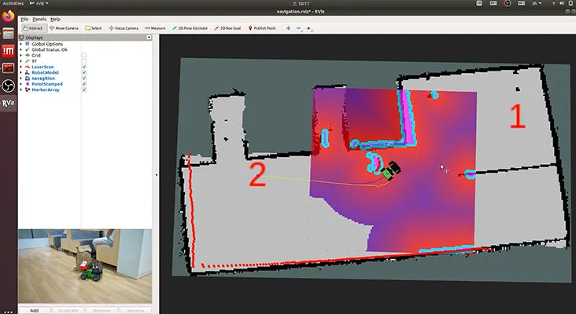The height and width of the screenshot is (314, 576).
Task: Click the Global Options gear icon
Action: pos(28,44)
